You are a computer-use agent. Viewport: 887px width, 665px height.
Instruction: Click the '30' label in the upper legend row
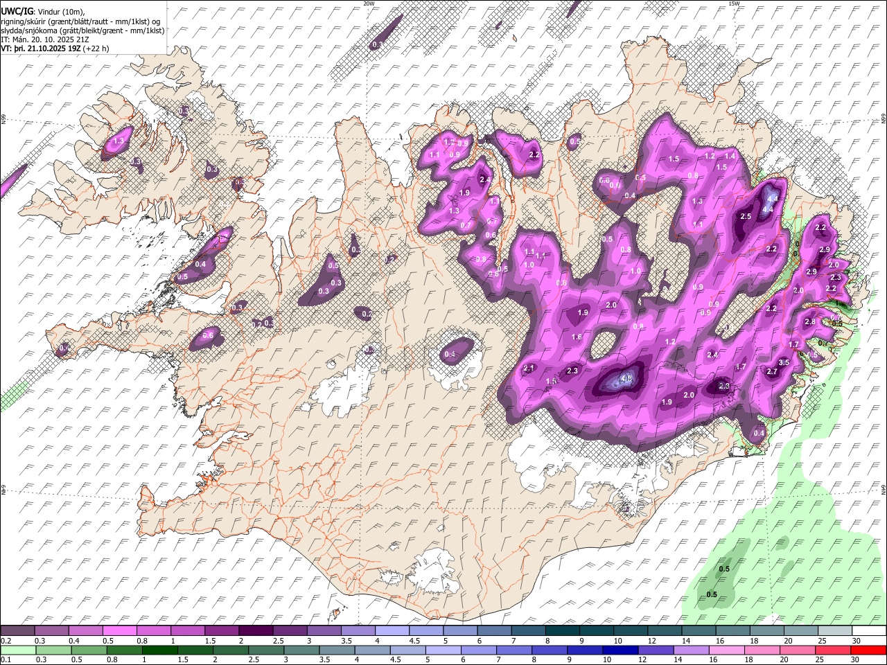coord(856,641)
